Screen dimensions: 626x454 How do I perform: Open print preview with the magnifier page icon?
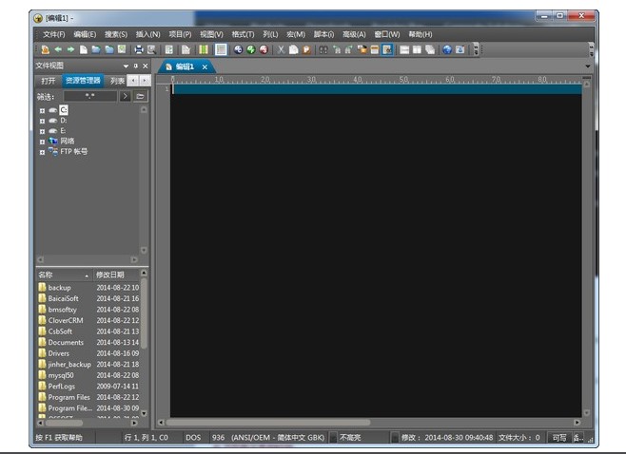(151, 49)
